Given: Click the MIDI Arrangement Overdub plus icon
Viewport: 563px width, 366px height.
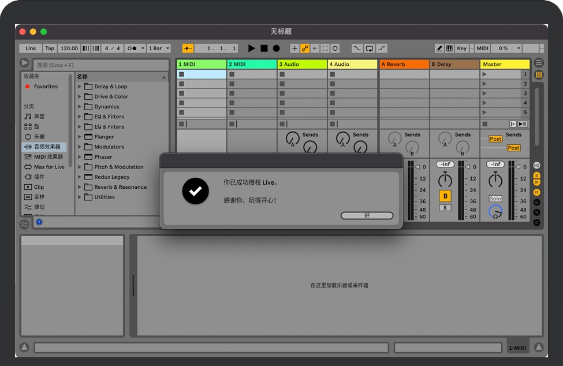Looking at the screenshot, I should [x=294, y=48].
